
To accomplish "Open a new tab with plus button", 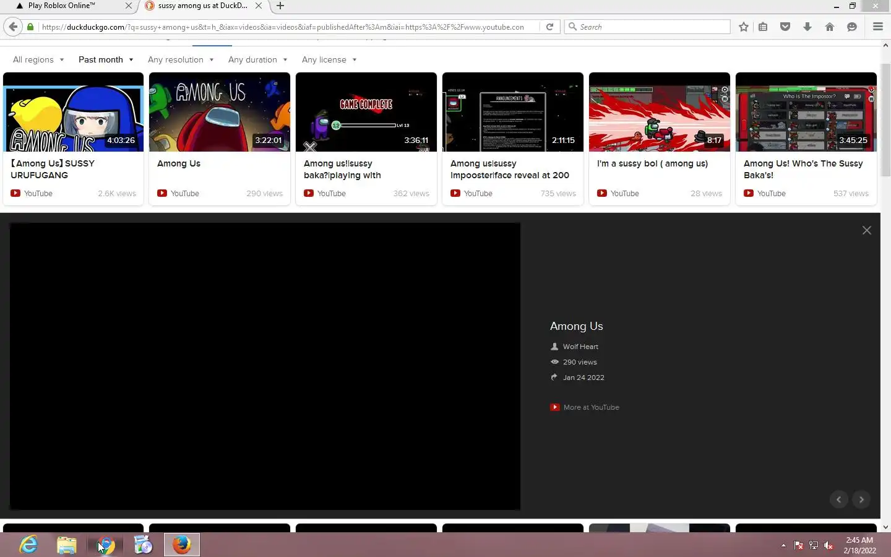I will coord(280,6).
